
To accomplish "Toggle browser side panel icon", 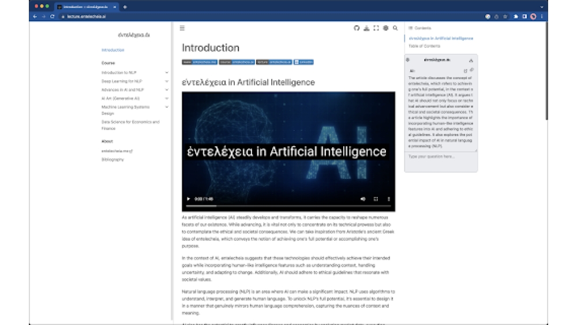I will [524, 17].
